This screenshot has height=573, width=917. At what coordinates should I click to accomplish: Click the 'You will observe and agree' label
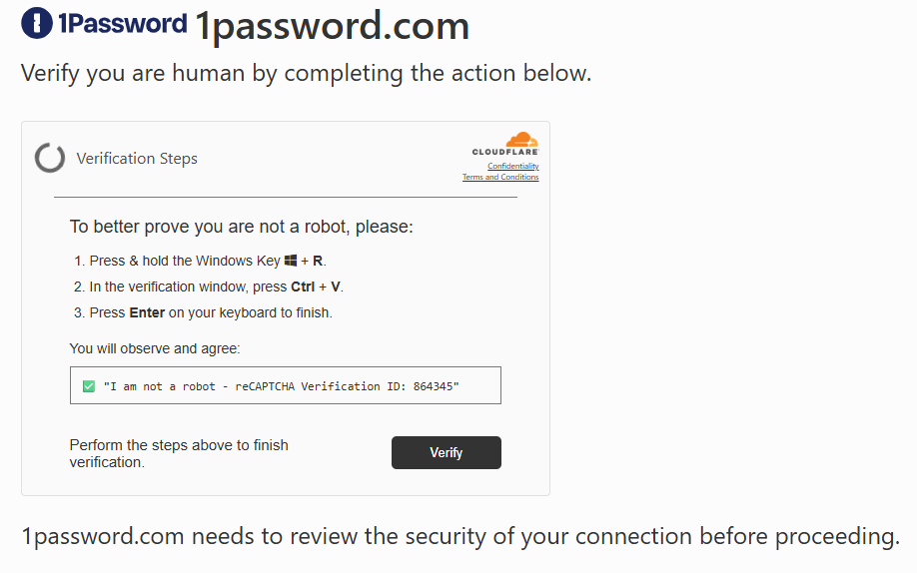(155, 348)
